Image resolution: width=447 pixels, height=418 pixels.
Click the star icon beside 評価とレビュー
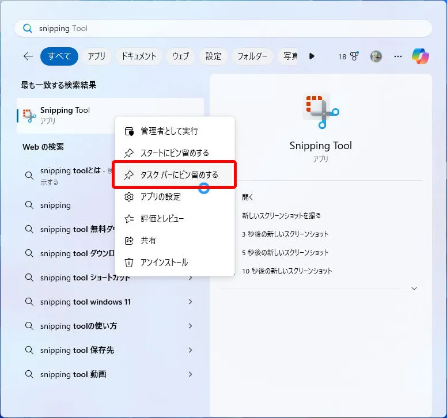[129, 219]
